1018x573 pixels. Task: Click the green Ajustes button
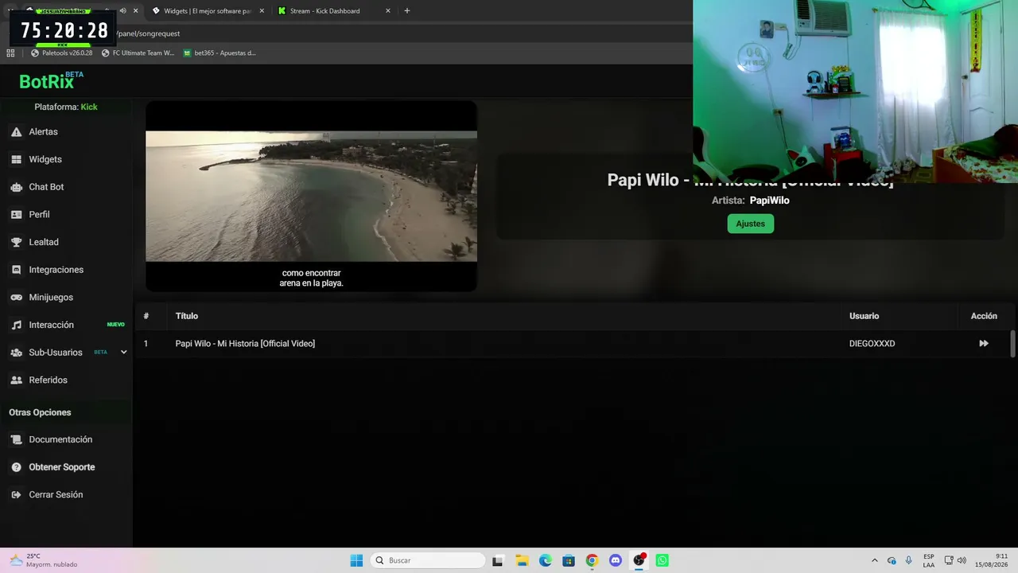750,224
